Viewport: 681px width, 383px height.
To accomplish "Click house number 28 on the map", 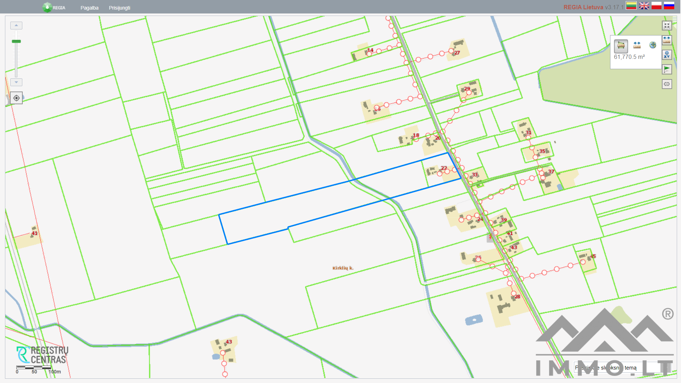I will pyautogui.click(x=517, y=297).
